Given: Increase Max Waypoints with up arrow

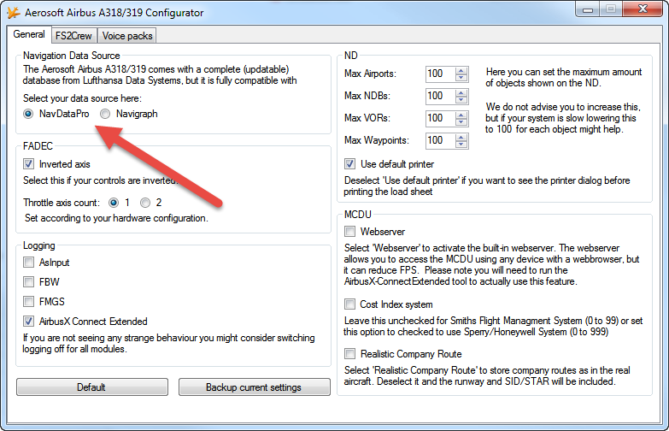Looking at the screenshot, I should coord(461,137).
